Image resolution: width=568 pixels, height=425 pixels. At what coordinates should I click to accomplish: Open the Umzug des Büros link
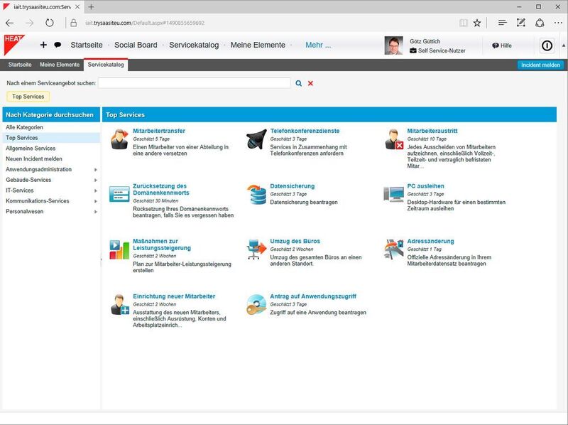[295, 241]
